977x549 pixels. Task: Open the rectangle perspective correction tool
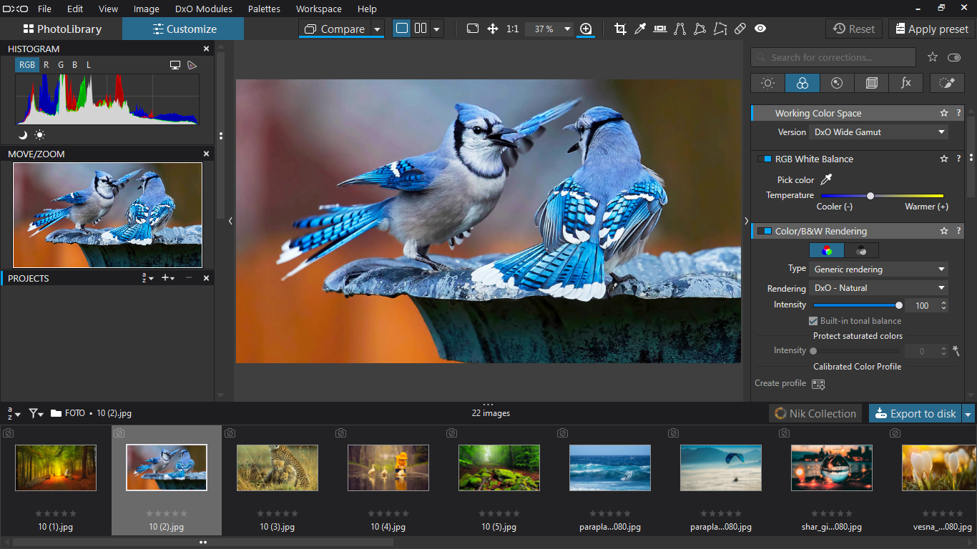[700, 29]
